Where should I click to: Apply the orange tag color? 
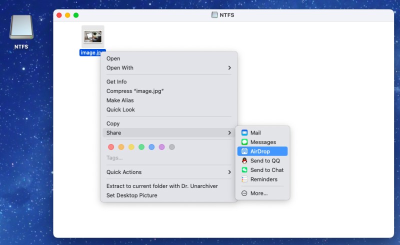(x=121, y=147)
